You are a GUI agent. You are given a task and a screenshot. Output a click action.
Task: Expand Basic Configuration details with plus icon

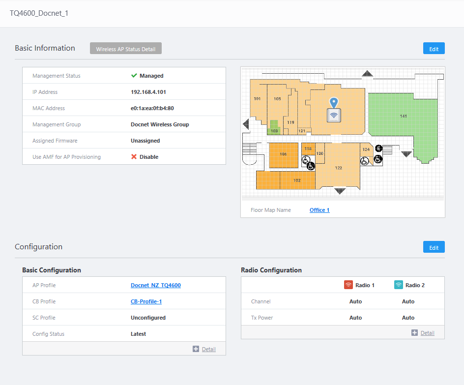click(196, 349)
